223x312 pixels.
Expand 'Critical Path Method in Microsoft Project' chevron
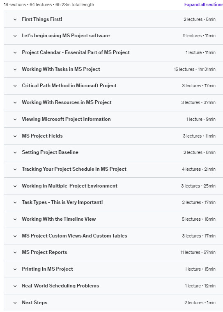click(x=15, y=86)
